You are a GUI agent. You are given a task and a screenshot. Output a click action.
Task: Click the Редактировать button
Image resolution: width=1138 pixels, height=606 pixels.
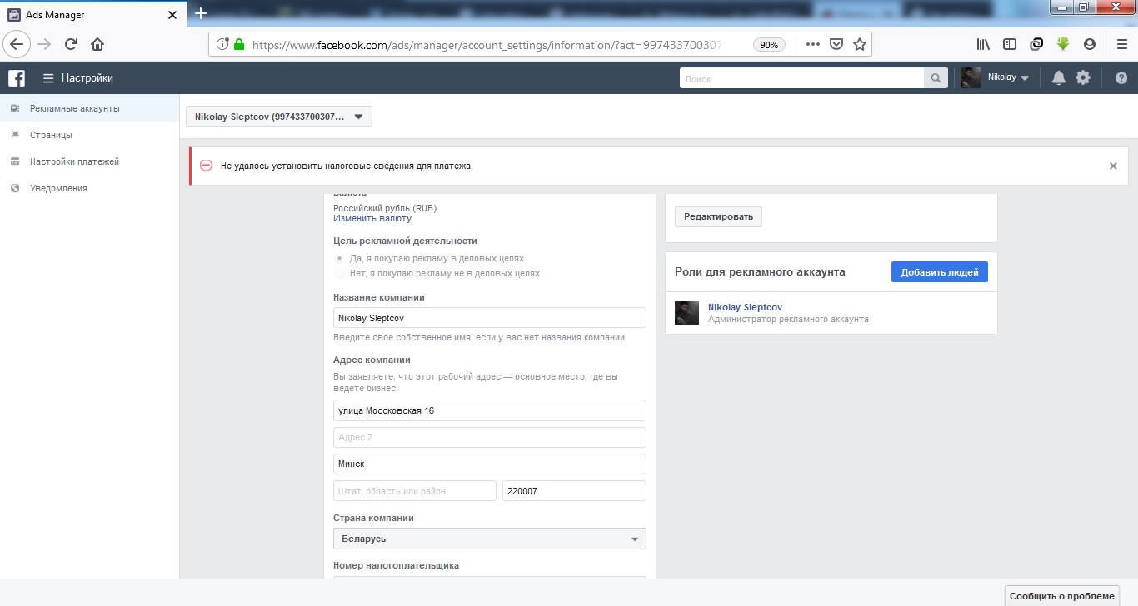click(717, 217)
